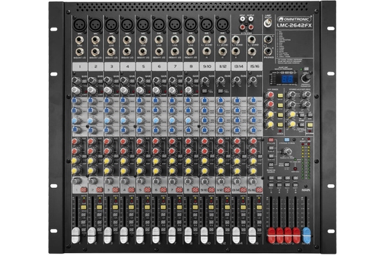Click the 'MAIN' label above the blue fader
This screenshot has width=386, height=255.
tap(306, 190)
